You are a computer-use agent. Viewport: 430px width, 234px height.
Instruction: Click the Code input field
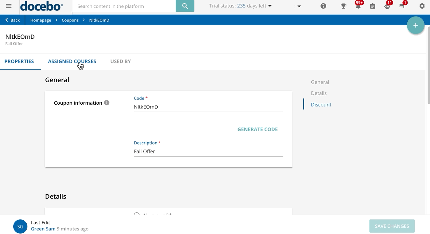pos(208,107)
